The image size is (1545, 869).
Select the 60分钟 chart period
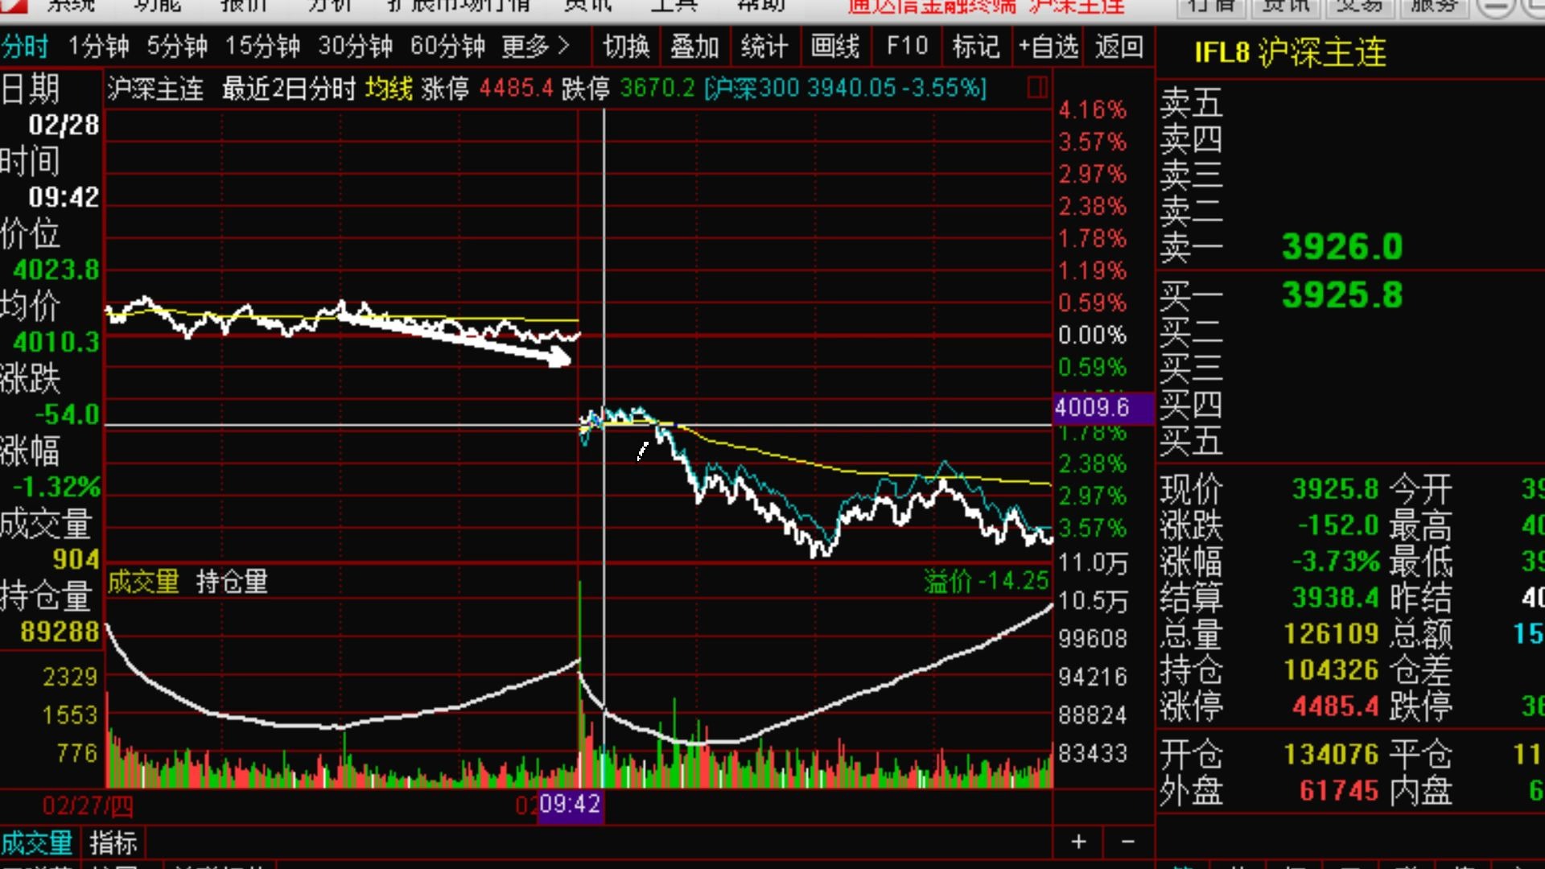click(447, 47)
